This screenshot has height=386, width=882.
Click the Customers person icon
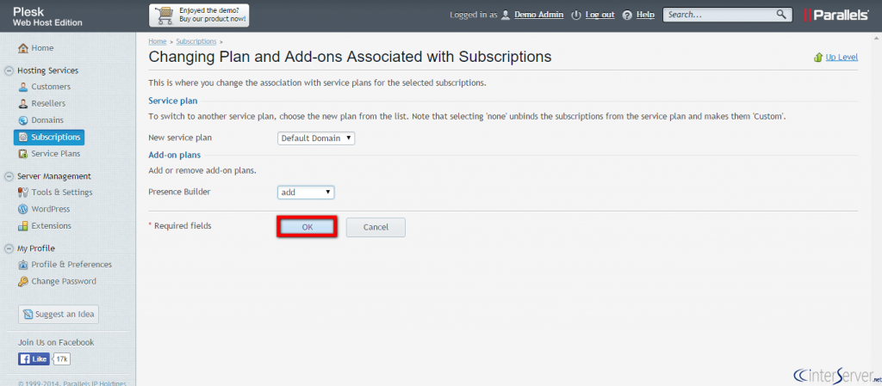(23, 87)
